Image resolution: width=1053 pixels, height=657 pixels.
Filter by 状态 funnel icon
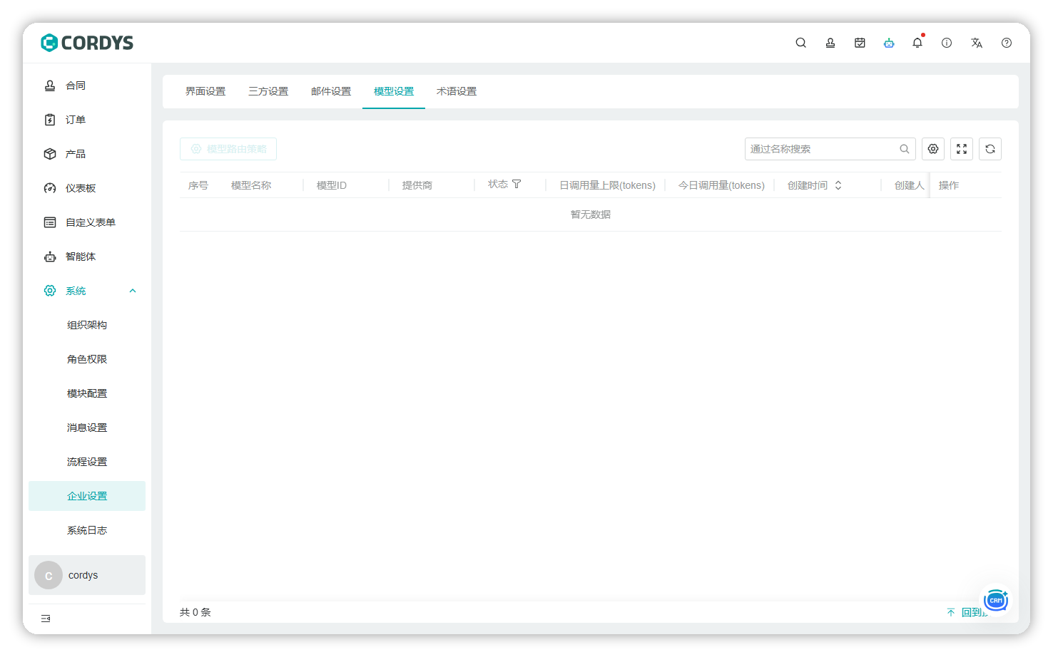pos(517,185)
